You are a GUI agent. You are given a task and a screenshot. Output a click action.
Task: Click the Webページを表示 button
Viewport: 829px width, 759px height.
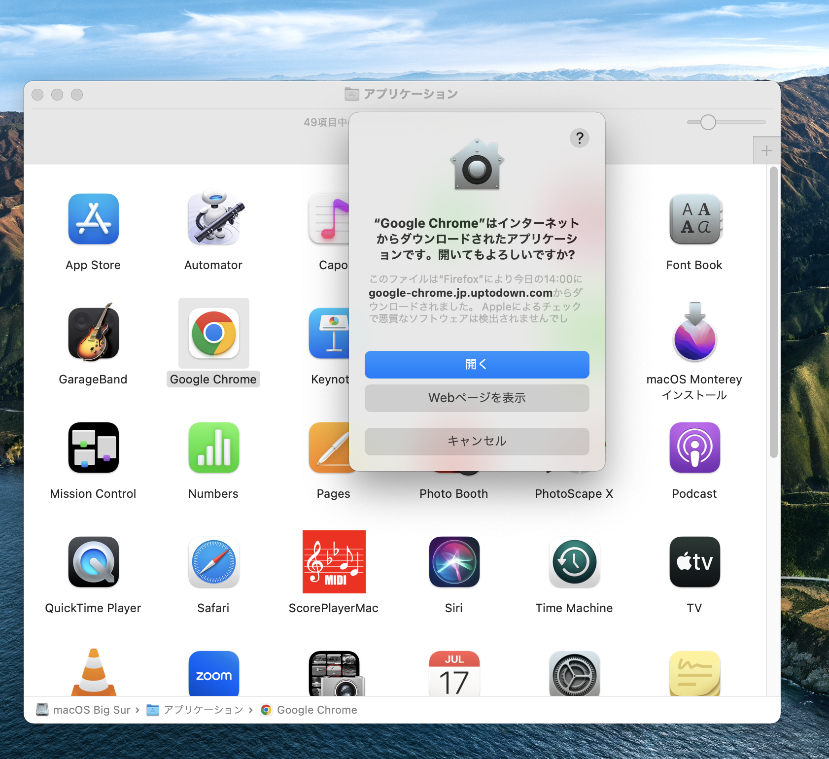477,398
